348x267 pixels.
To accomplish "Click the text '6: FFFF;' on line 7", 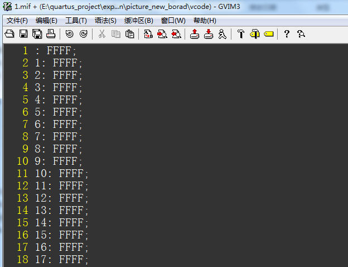I will coord(59,124).
